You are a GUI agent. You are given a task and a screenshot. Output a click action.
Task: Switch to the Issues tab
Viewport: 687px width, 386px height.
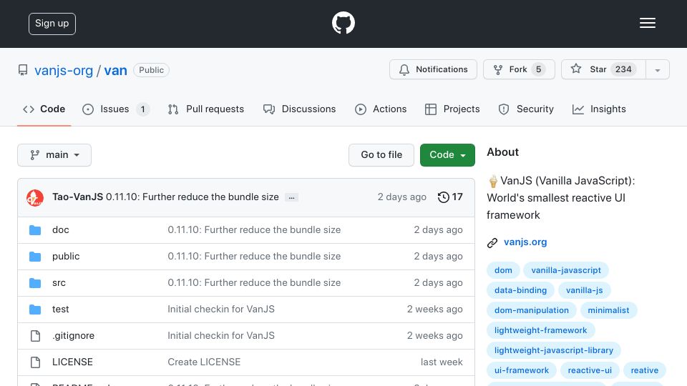pyautogui.click(x=116, y=109)
